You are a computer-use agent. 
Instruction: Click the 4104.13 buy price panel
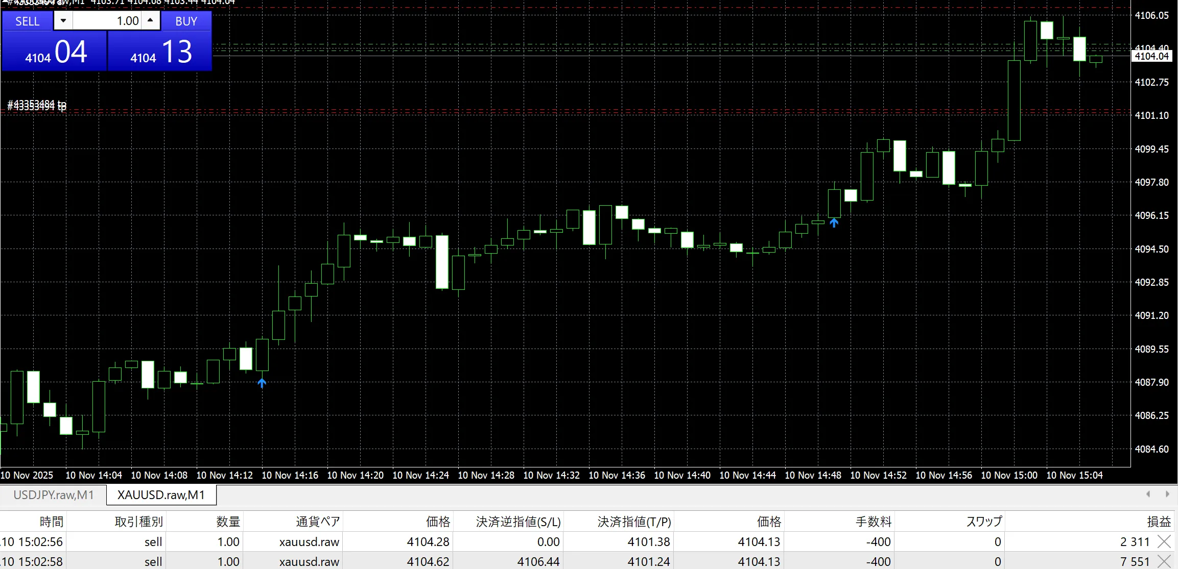160,52
